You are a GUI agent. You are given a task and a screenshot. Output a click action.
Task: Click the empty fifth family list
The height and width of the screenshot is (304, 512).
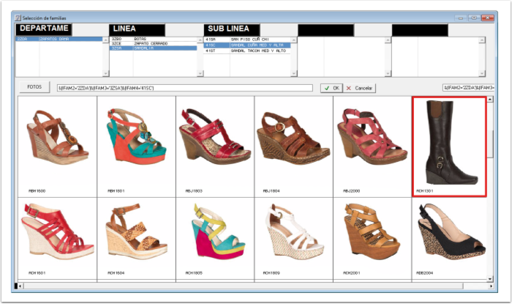tap(435, 57)
